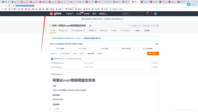Go back with the browser back arrow
The width and height of the screenshot is (198, 112).
point(2,6)
